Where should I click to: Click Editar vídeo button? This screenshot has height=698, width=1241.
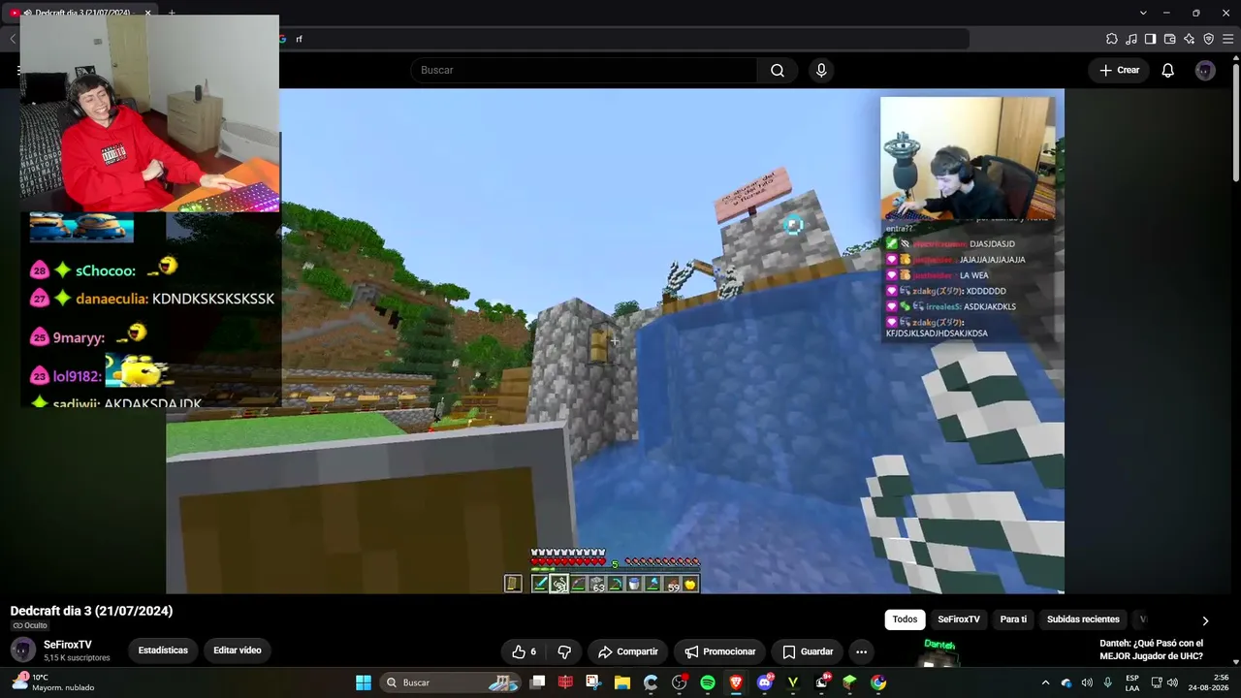238,650
